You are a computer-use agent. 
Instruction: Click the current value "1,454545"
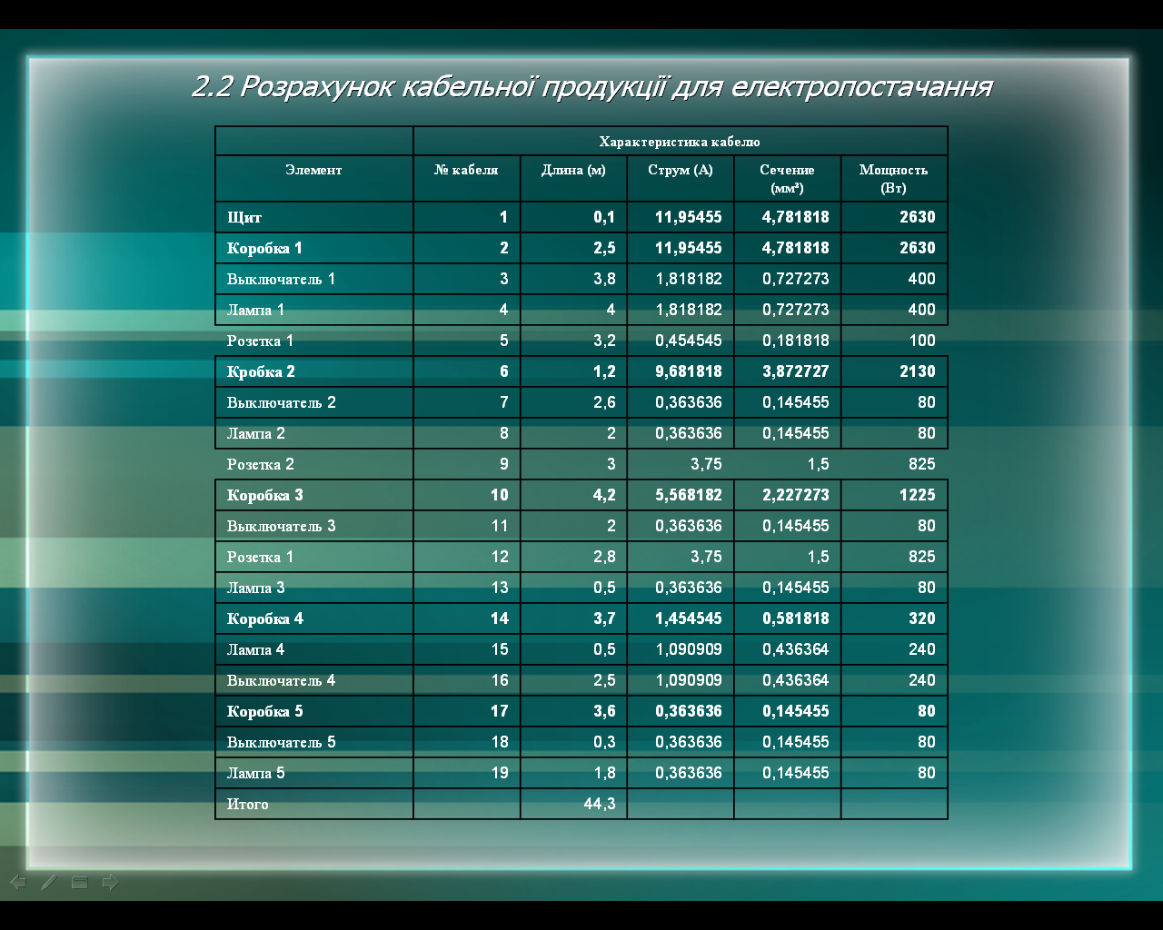689,619
